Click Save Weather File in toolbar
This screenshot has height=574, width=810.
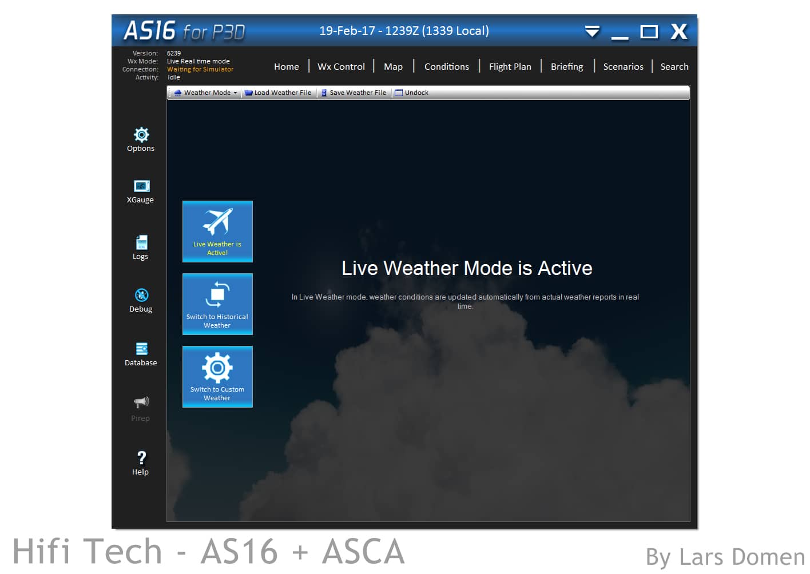pos(354,93)
